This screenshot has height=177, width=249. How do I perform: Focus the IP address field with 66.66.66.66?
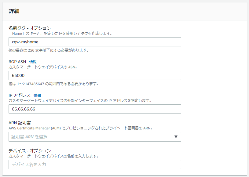[x=95, y=109]
